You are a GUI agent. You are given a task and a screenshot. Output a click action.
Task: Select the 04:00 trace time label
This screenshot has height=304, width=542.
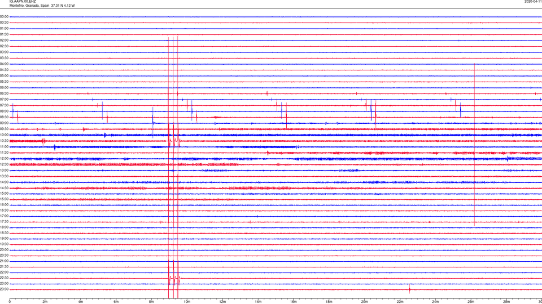tap(4, 64)
